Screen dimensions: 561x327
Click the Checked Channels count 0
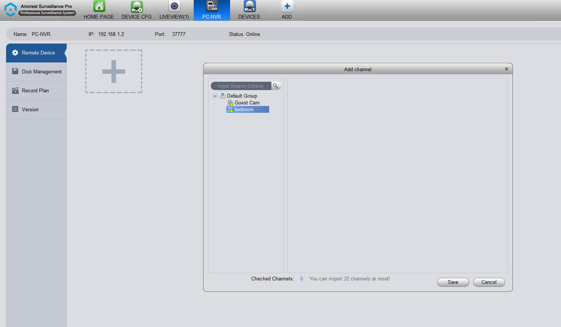(302, 279)
